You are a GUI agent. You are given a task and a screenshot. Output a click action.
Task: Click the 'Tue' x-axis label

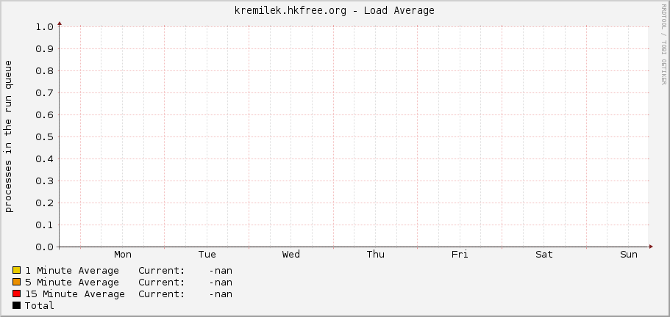click(207, 255)
